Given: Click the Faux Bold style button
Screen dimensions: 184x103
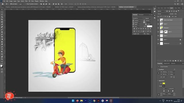Looking at the screenshot, I should 134,29.
